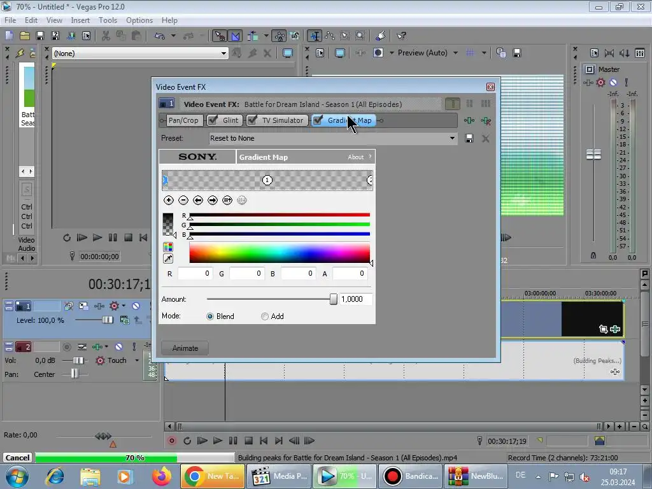
Task: Disable the Gradient Map effect checkbox
Action: (x=318, y=120)
